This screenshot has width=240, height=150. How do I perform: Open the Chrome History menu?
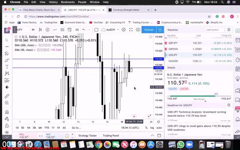tap(53, 2)
